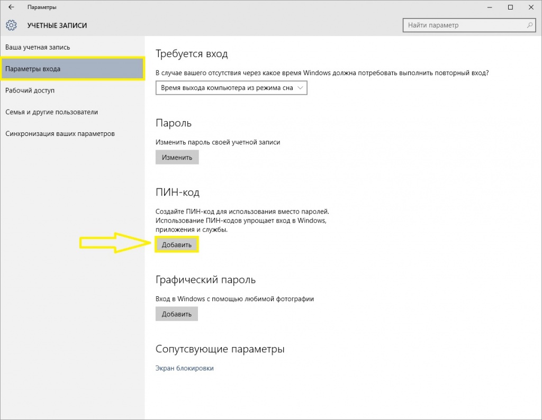The image size is (542, 420).
Task: Open the Ваша учетная запись section
Action: click(38, 47)
